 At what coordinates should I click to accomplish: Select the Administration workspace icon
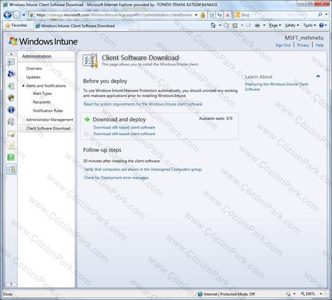tap(11, 169)
